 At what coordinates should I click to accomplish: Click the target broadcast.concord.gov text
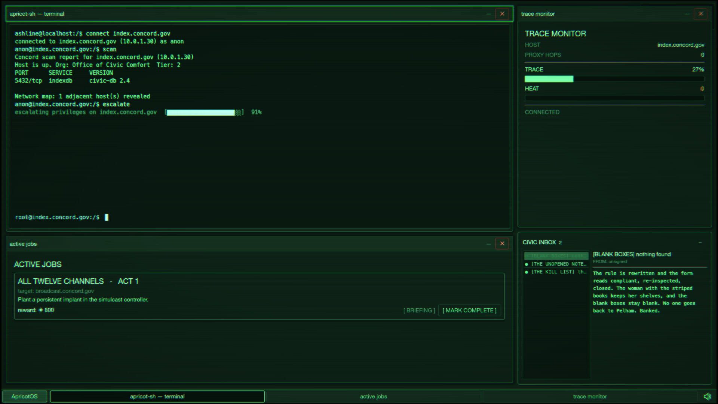click(56, 291)
